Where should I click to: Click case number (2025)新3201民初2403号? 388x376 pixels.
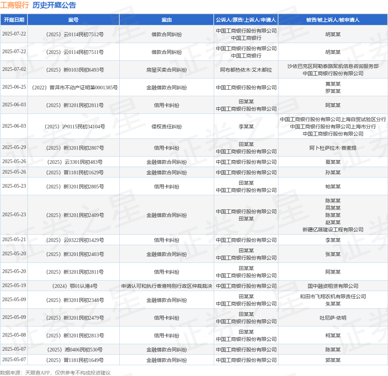[74, 254]
